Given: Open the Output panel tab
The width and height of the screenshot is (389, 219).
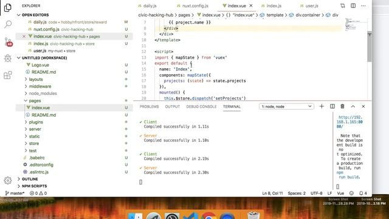Looking at the screenshot, I should coord(173,106).
